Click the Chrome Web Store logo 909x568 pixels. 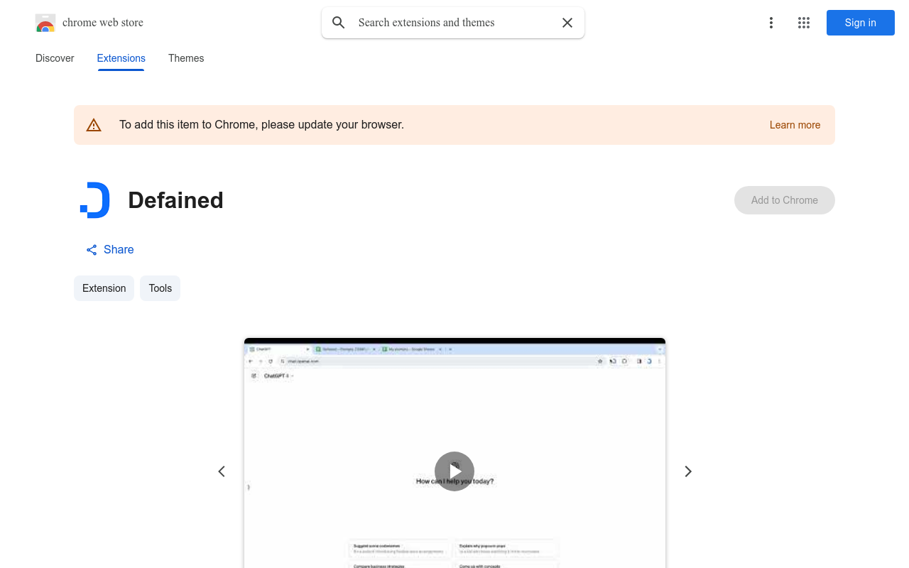(x=45, y=23)
